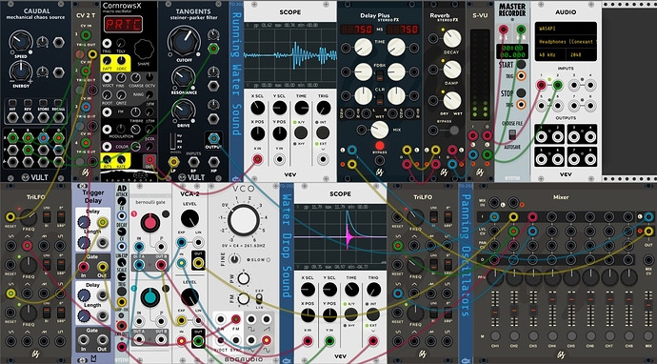657x364 pixels.
Task: Flip the AUTOSAVE switch on Master Recorder
Action: 511,134
